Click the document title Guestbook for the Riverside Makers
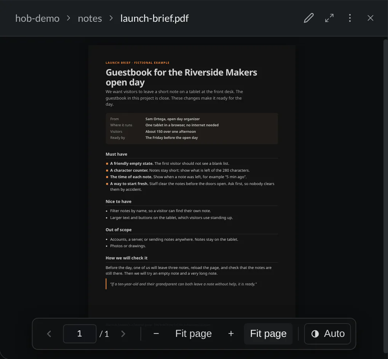 [x=181, y=77]
